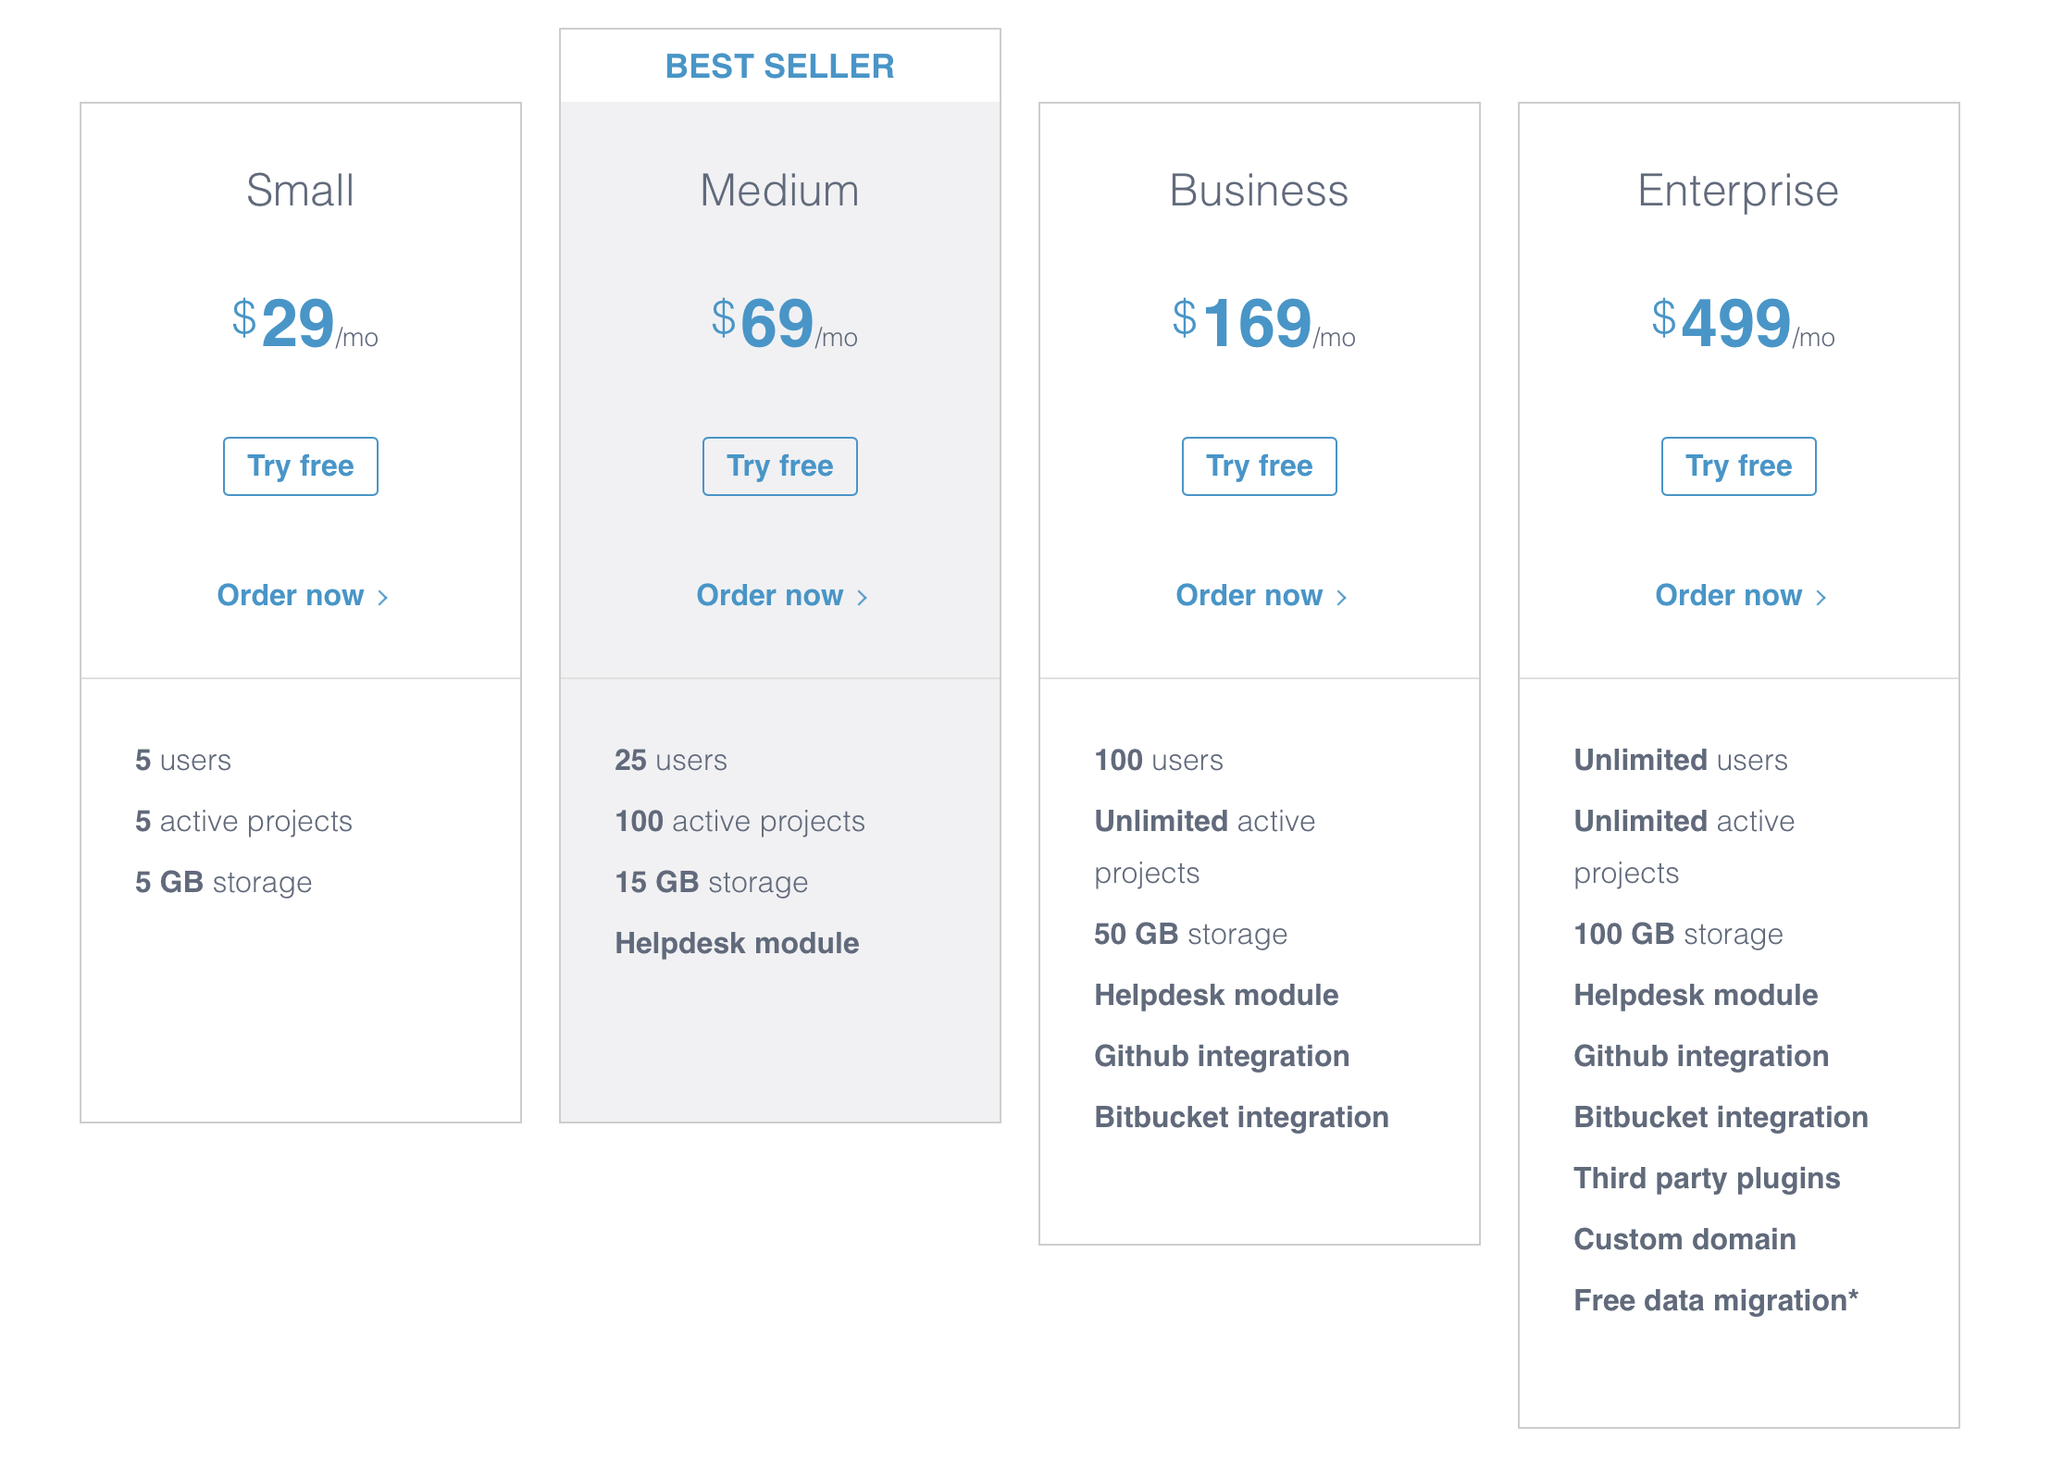Click '5 GB storage' feature text

click(x=223, y=883)
